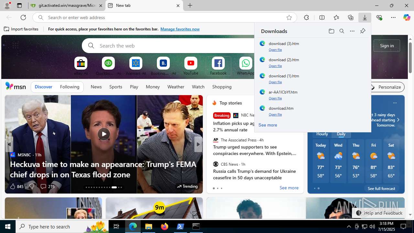Switch weather to Hourly view
This screenshot has height=233, width=414.
322,134
